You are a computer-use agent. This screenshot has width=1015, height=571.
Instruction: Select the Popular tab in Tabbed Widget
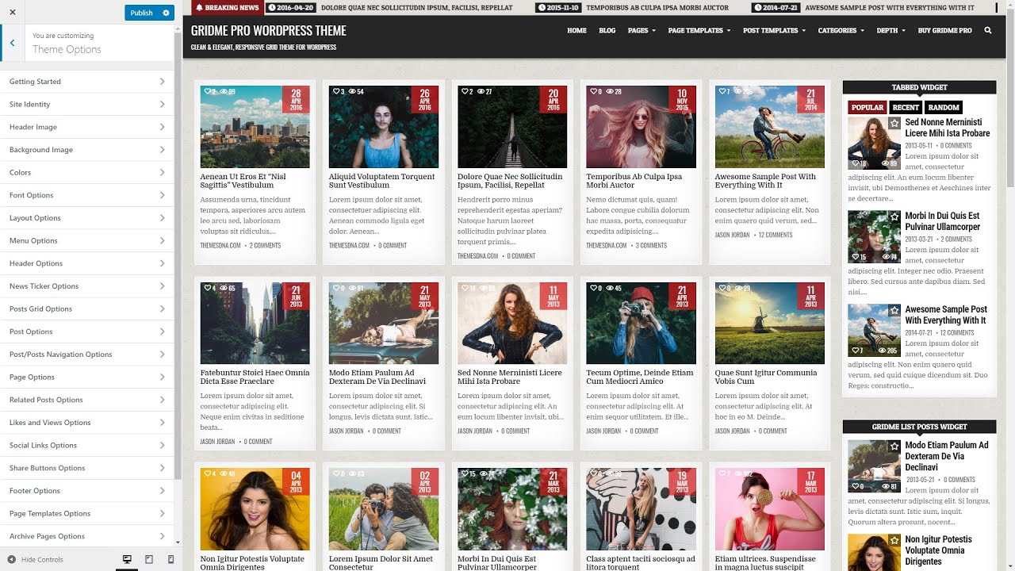[867, 107]
